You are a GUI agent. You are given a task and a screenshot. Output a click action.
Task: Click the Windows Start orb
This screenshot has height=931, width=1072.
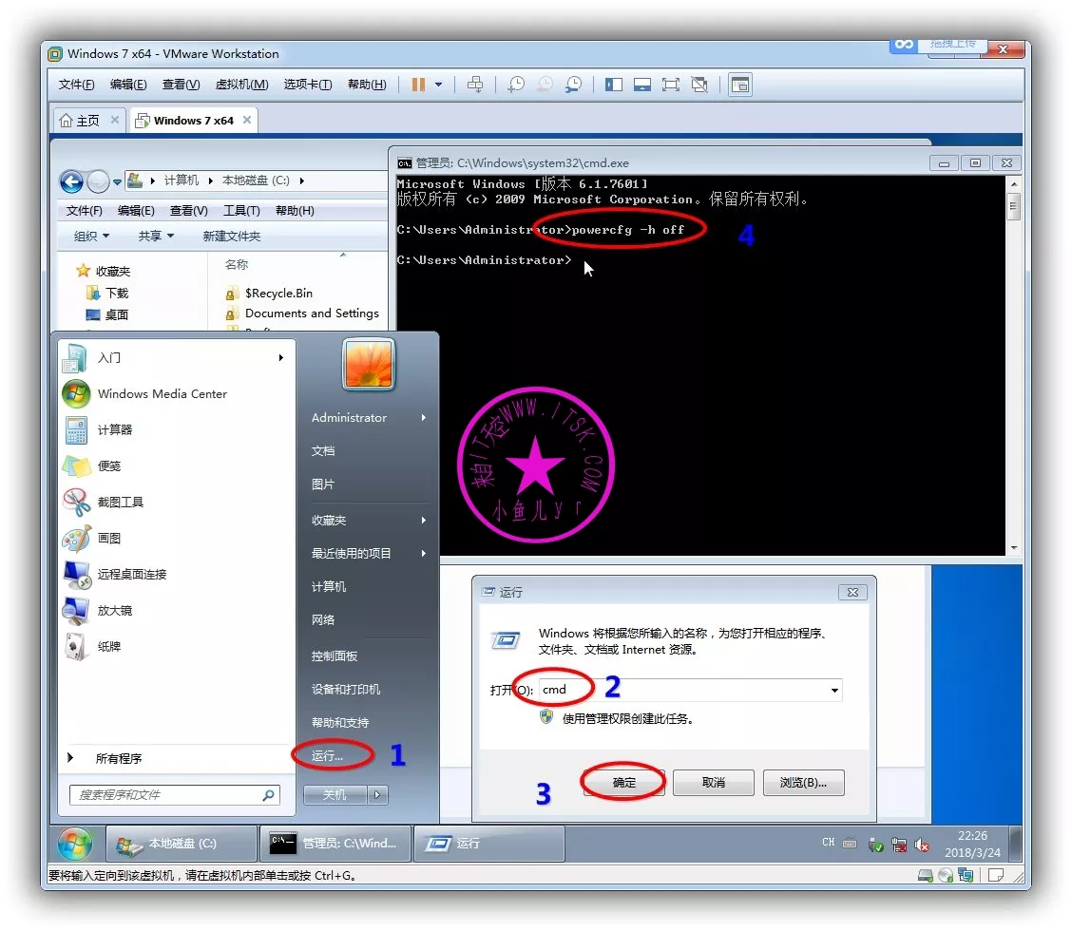click(75, 843)
